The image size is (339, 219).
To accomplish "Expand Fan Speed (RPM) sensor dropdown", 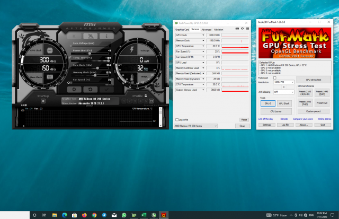I will (x=203, y=57).
